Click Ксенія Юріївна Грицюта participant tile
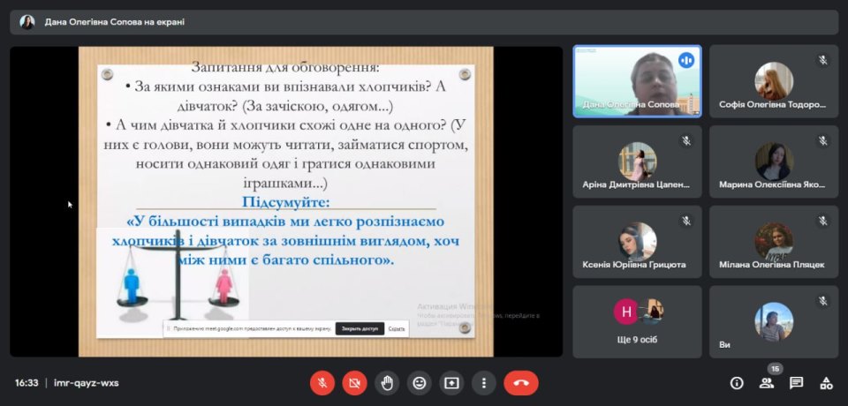This screenshot has height=406, width=848. pos(637,242)
